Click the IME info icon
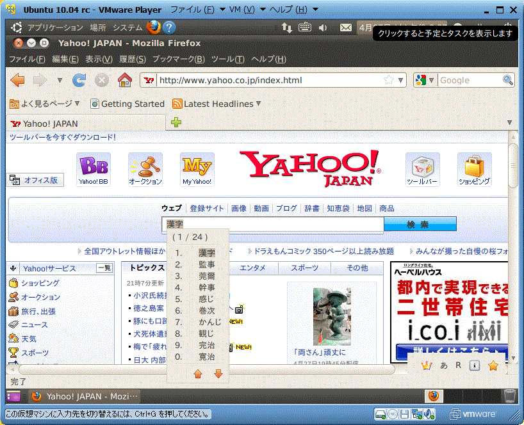 (x=475, y=365)
